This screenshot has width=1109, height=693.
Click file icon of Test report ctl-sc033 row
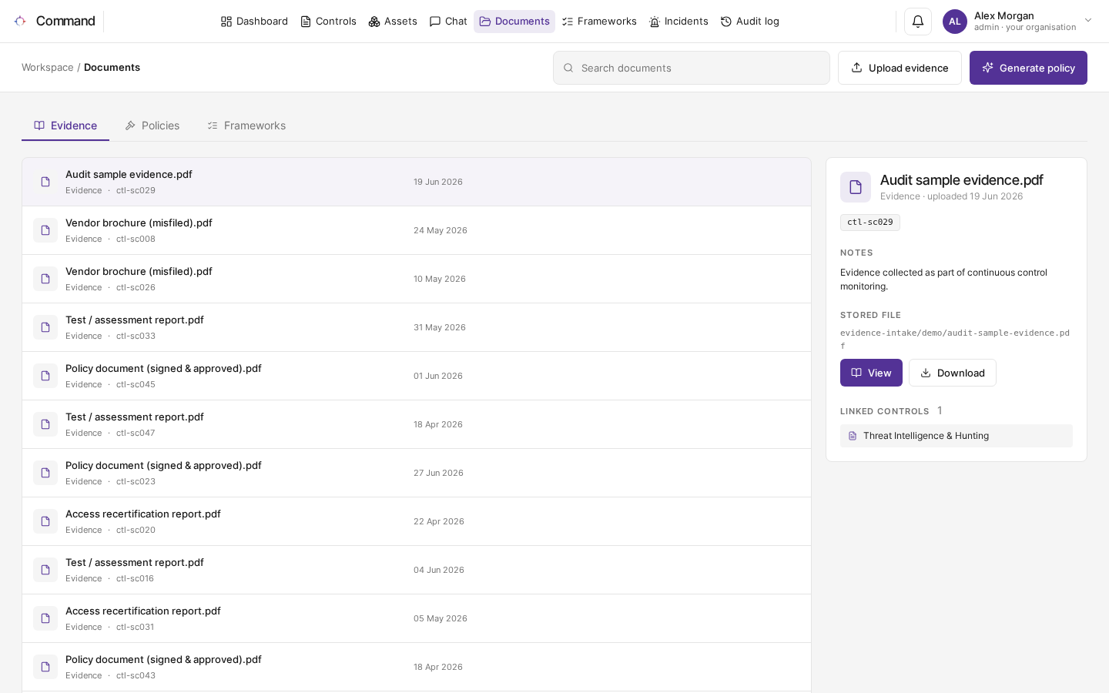45,327
